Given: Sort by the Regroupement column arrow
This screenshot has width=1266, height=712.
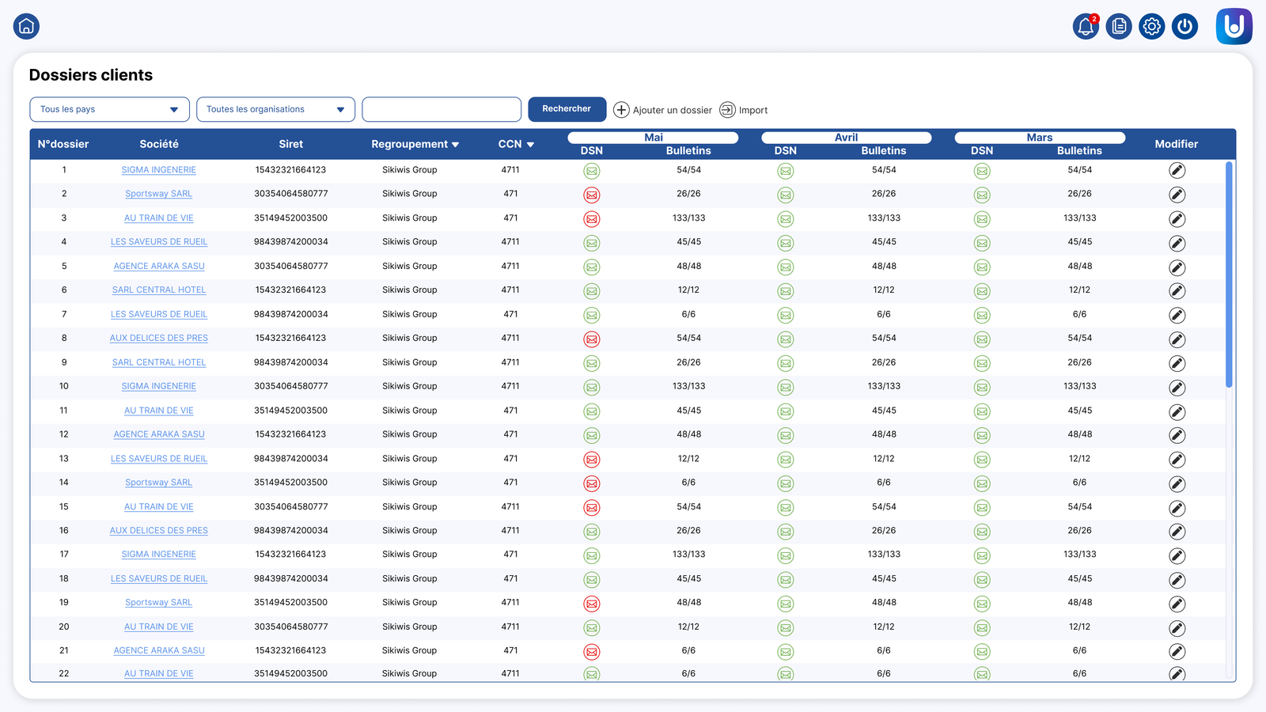Looking at the screenshot, I should point(456,145).
